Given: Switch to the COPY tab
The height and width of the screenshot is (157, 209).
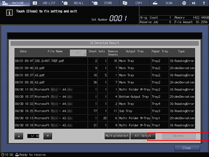Looking at the screenshot, I should [x=135, y=3].
